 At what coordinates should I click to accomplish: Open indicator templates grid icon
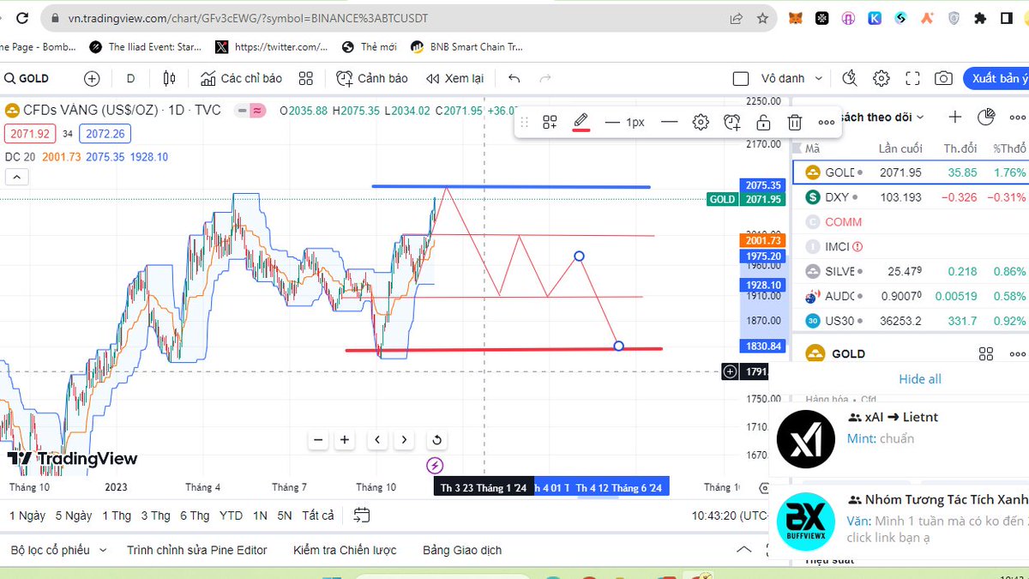pos(305,78)
